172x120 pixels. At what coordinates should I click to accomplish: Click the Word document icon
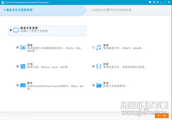click(23, 66)
